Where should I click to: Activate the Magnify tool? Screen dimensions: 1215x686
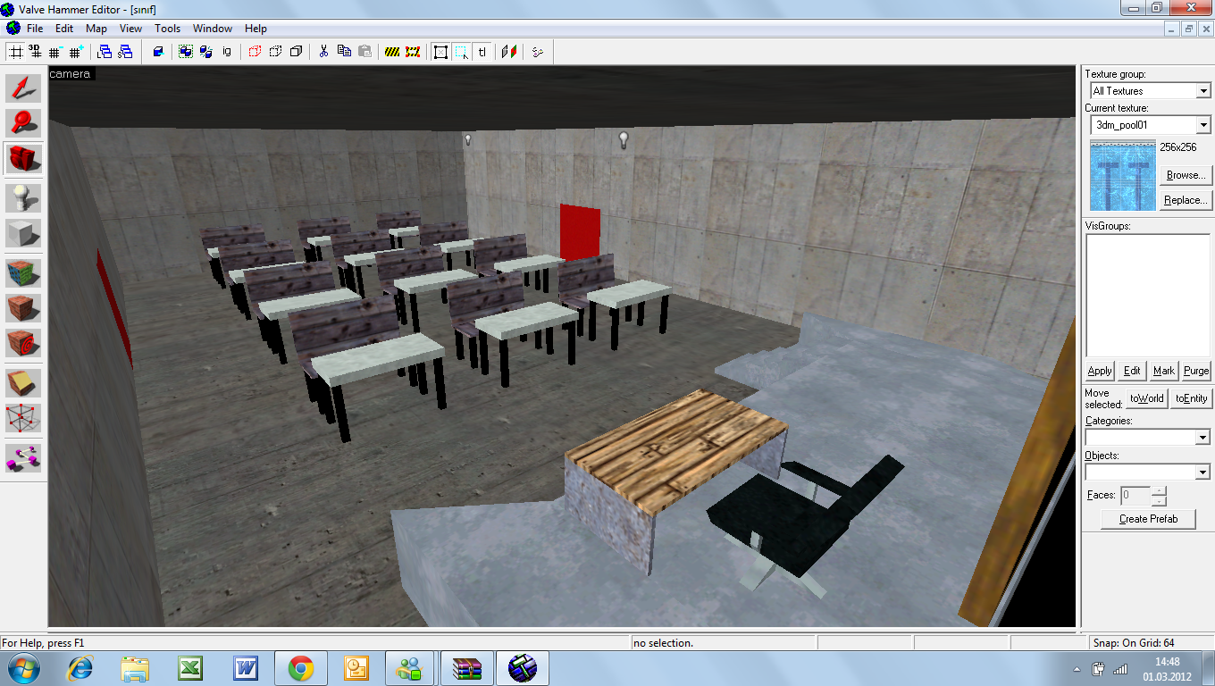click(23, 123)
